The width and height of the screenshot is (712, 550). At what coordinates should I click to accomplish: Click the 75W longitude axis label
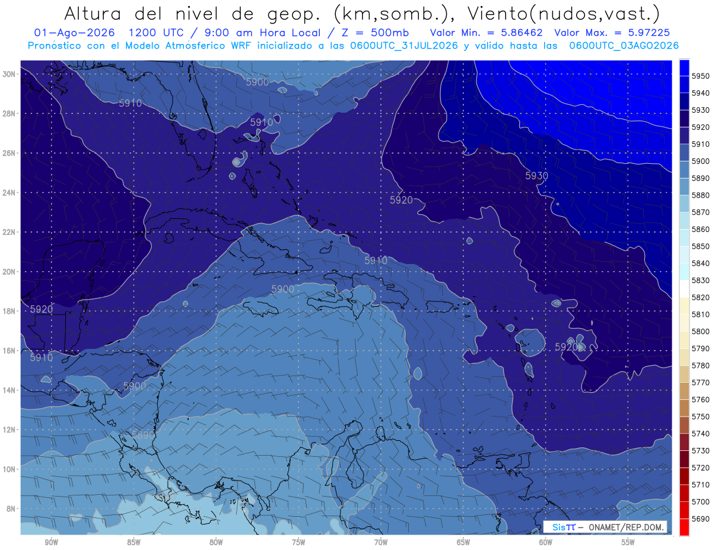coord(298,542)
